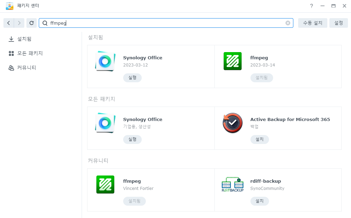Click the people icon beside 커뮤니티
351x218 pixels.
[11, 68]
